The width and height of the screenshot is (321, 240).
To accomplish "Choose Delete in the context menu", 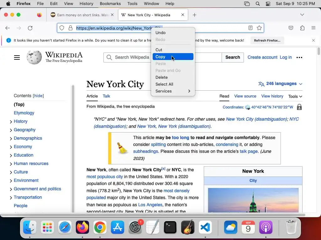I will (x=173, y=77).
